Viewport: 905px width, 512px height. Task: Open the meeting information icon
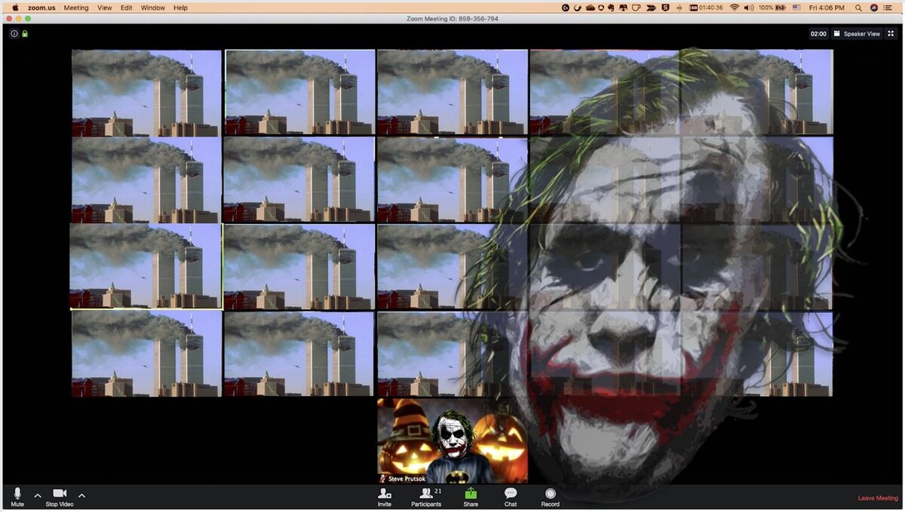point(14,34)
